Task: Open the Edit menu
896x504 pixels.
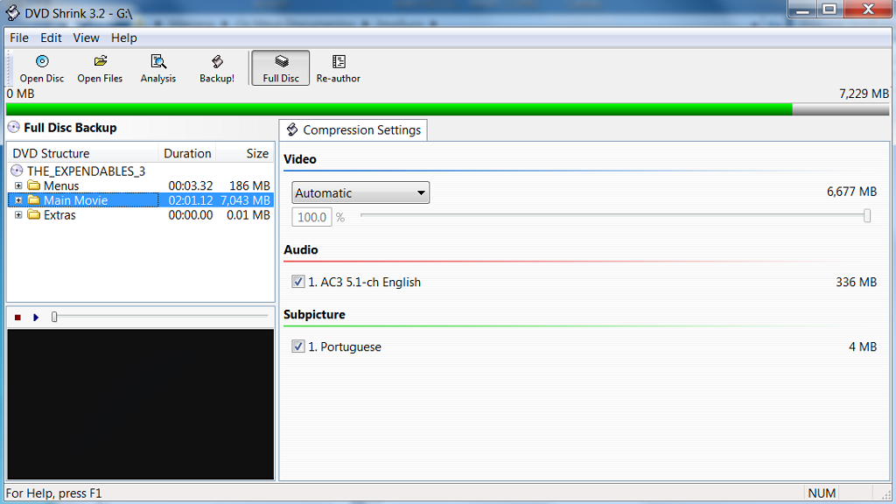Action: coord(51,38)
